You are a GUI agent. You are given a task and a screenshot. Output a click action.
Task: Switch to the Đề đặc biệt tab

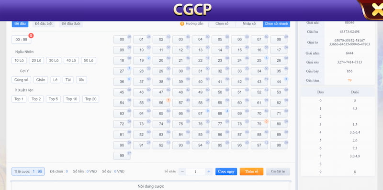tap(44, 23)
